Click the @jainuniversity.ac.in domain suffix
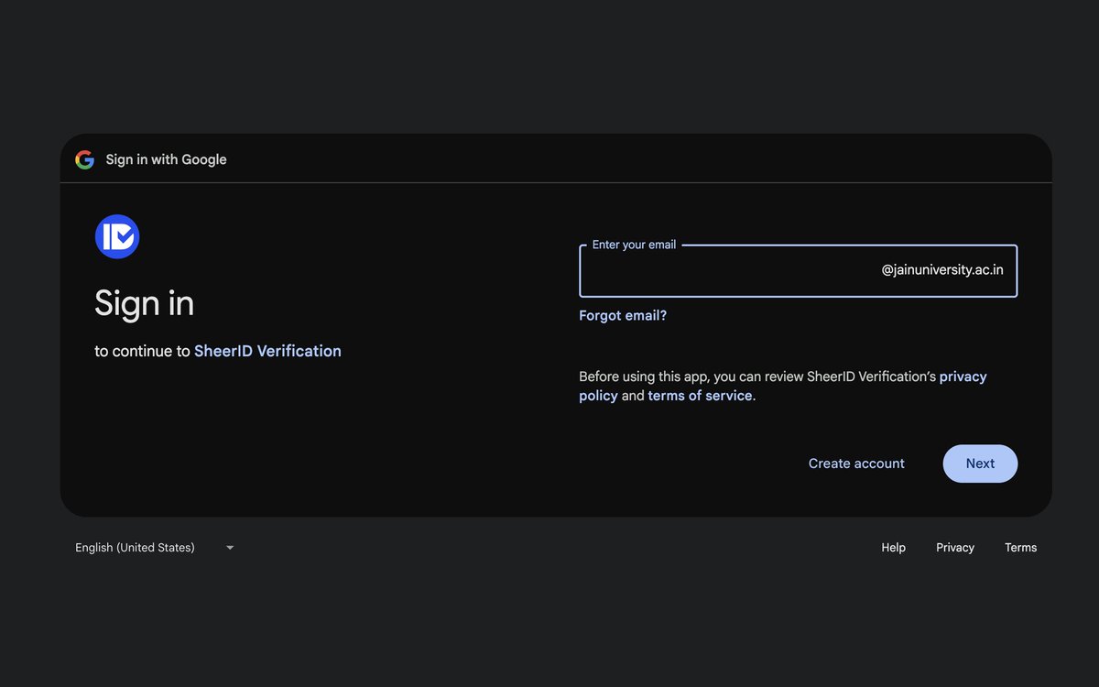 [942, 270]
